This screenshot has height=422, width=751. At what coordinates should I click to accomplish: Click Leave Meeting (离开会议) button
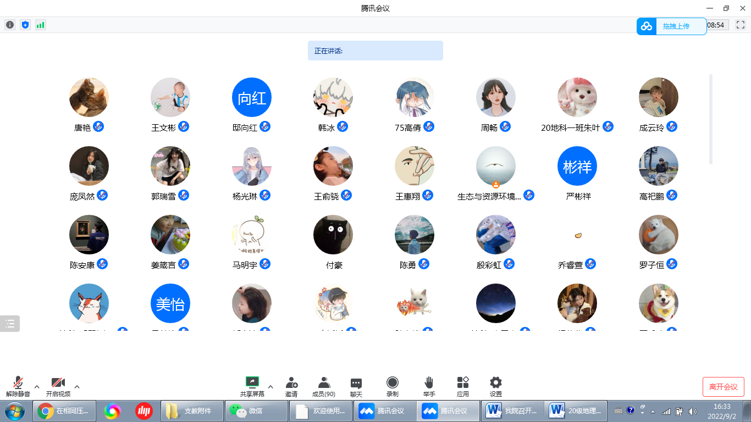tap(723, 387)
